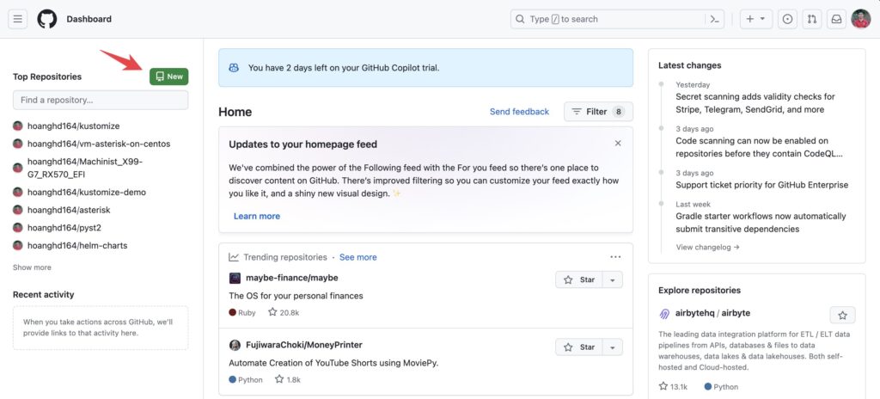Click the 1.8k star count on MoneyPrinter
880x399 pixels.
coord(287,380)
